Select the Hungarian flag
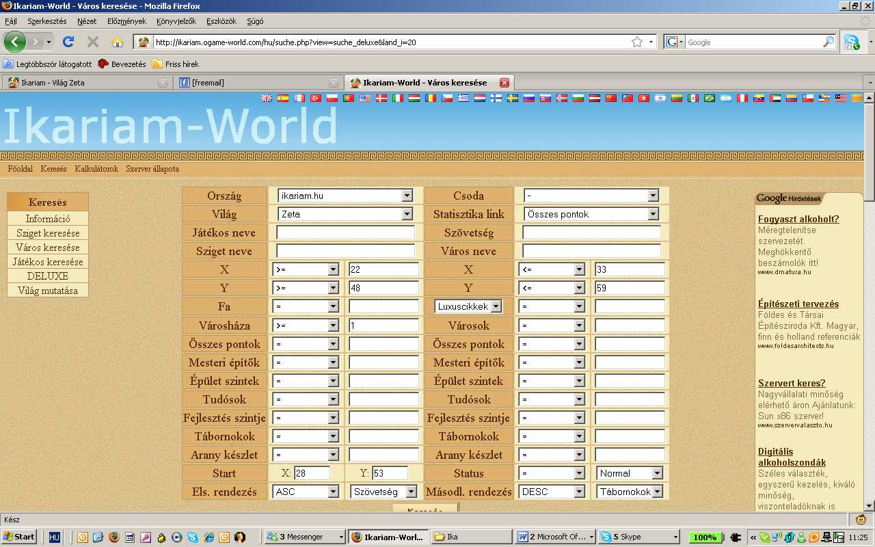Viewport: 875px width, 547px height. (414, 98)
